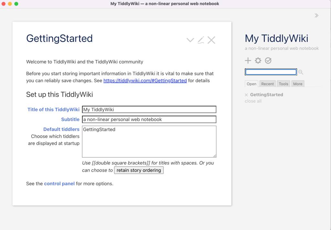The image size is (331, 230).
Task: Close GettingStarted from the Open list
Action: 246,95
